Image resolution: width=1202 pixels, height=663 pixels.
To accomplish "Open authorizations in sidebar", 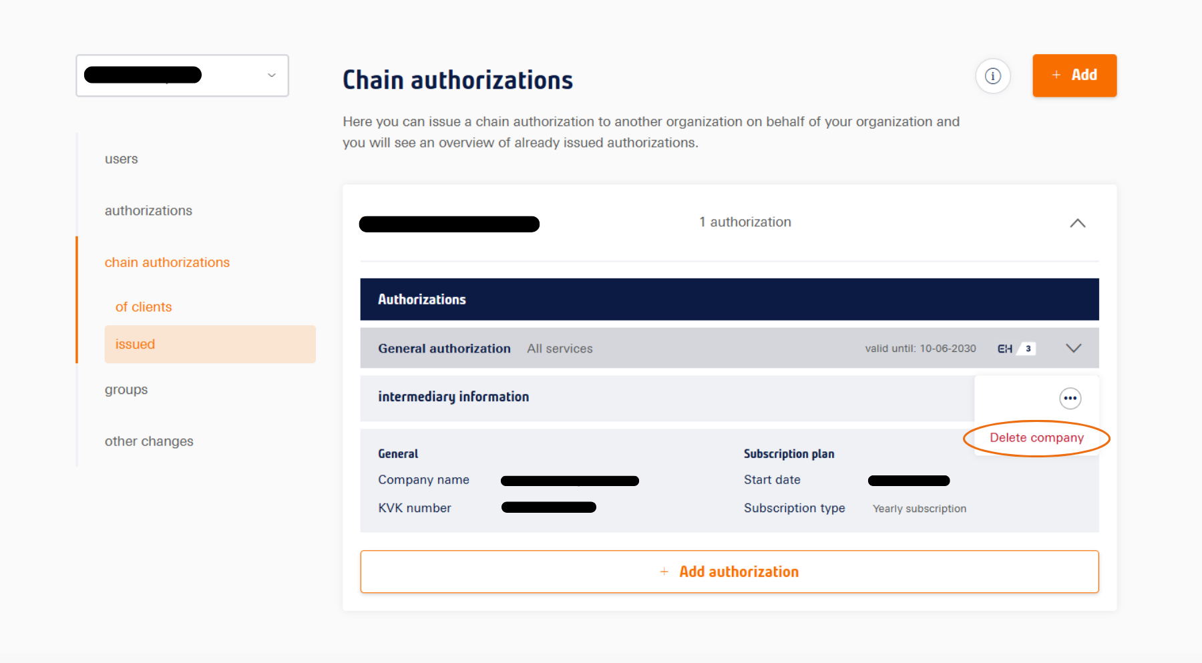I will [148, 211].
